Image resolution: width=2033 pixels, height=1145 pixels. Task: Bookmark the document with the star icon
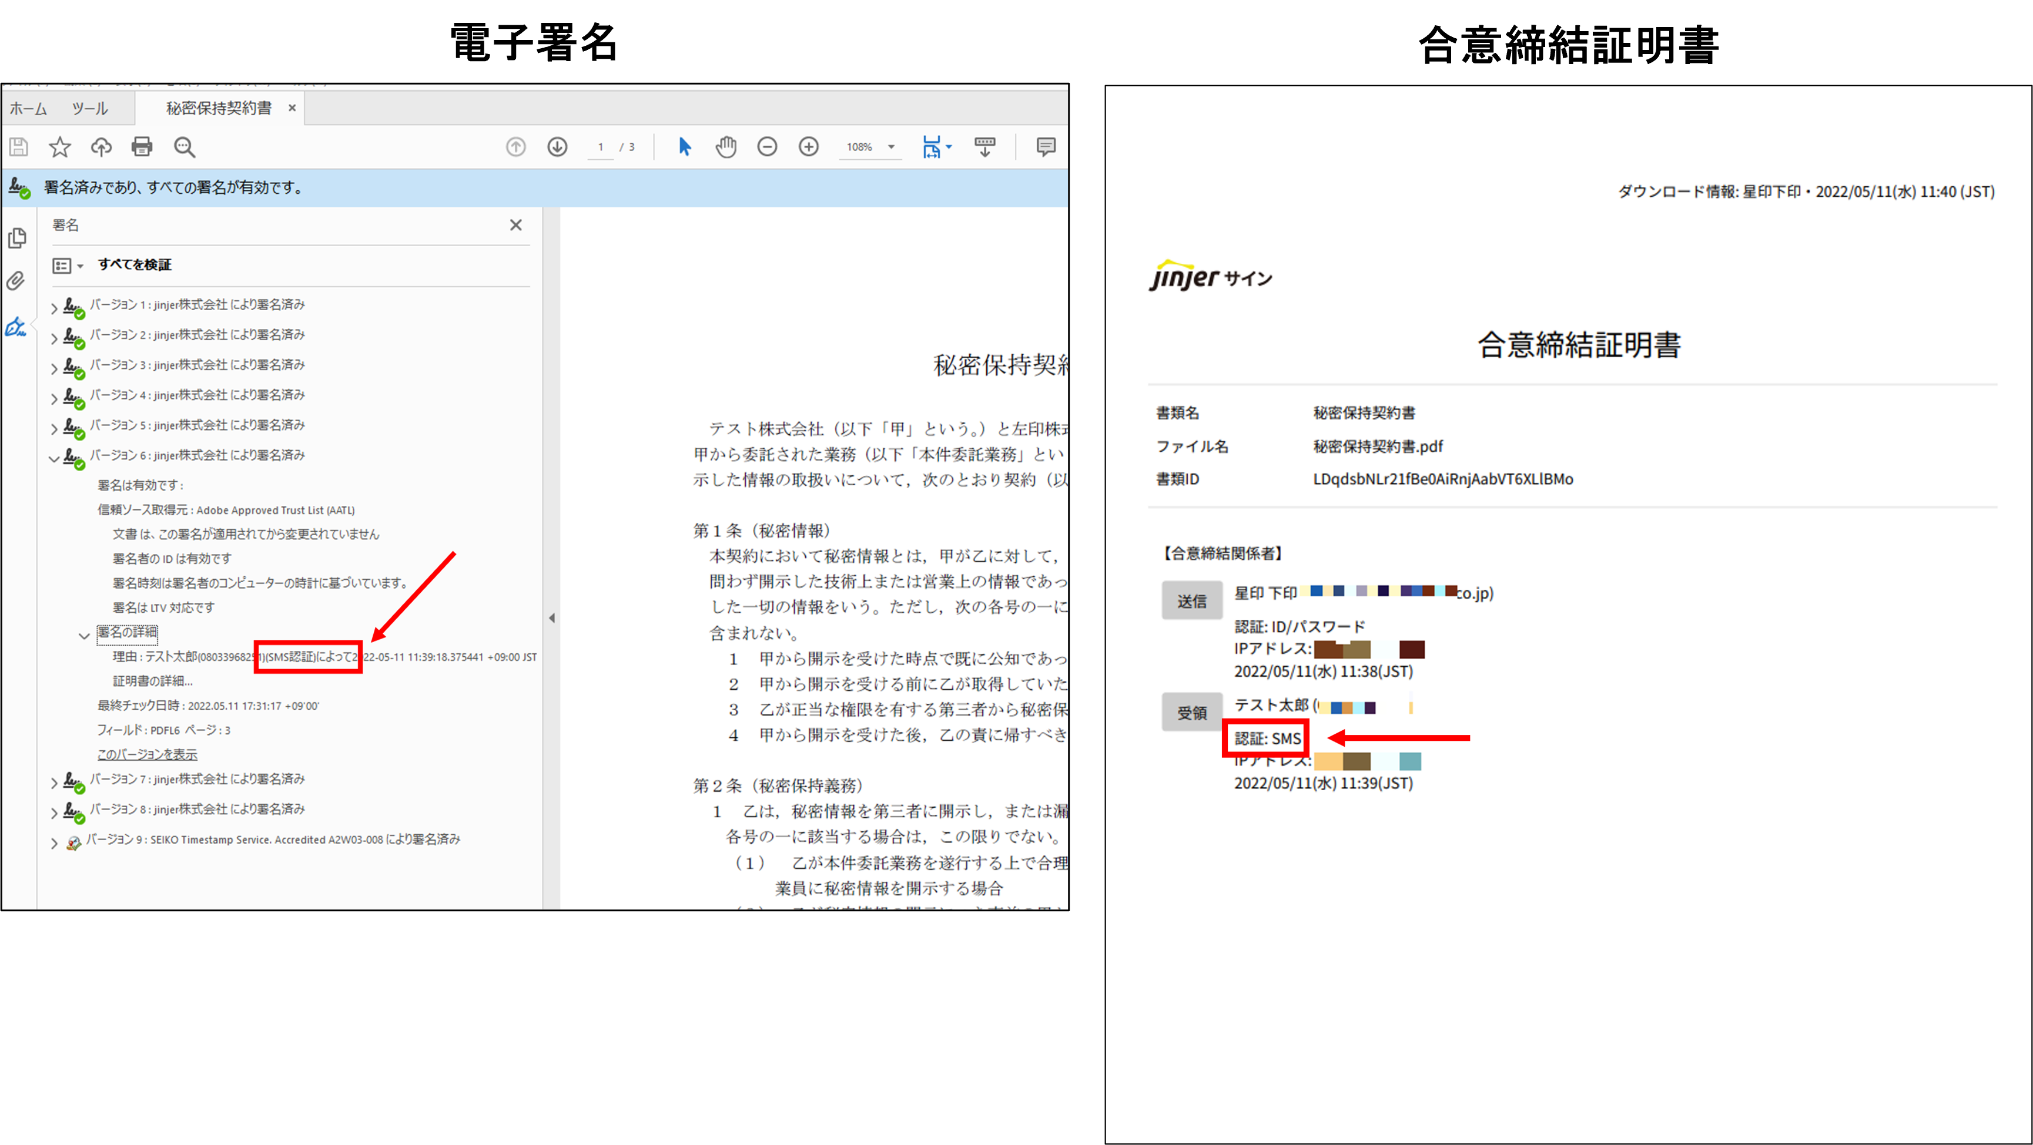point(60,147)
